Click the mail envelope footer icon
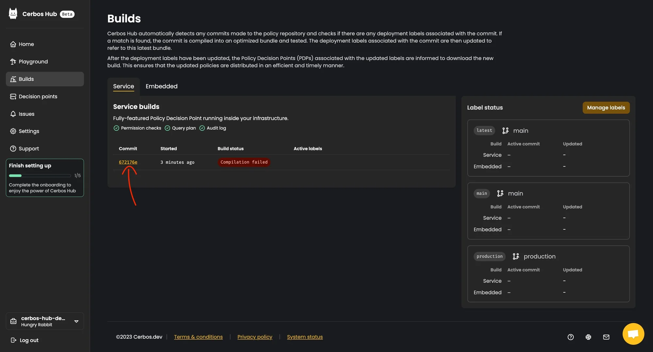Viewport: 653px width, 352px height. (x=606, y=337)
